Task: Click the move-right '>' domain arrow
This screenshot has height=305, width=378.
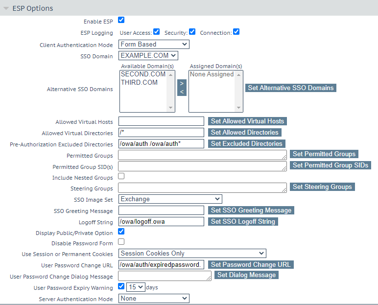Action: point(182,84)
